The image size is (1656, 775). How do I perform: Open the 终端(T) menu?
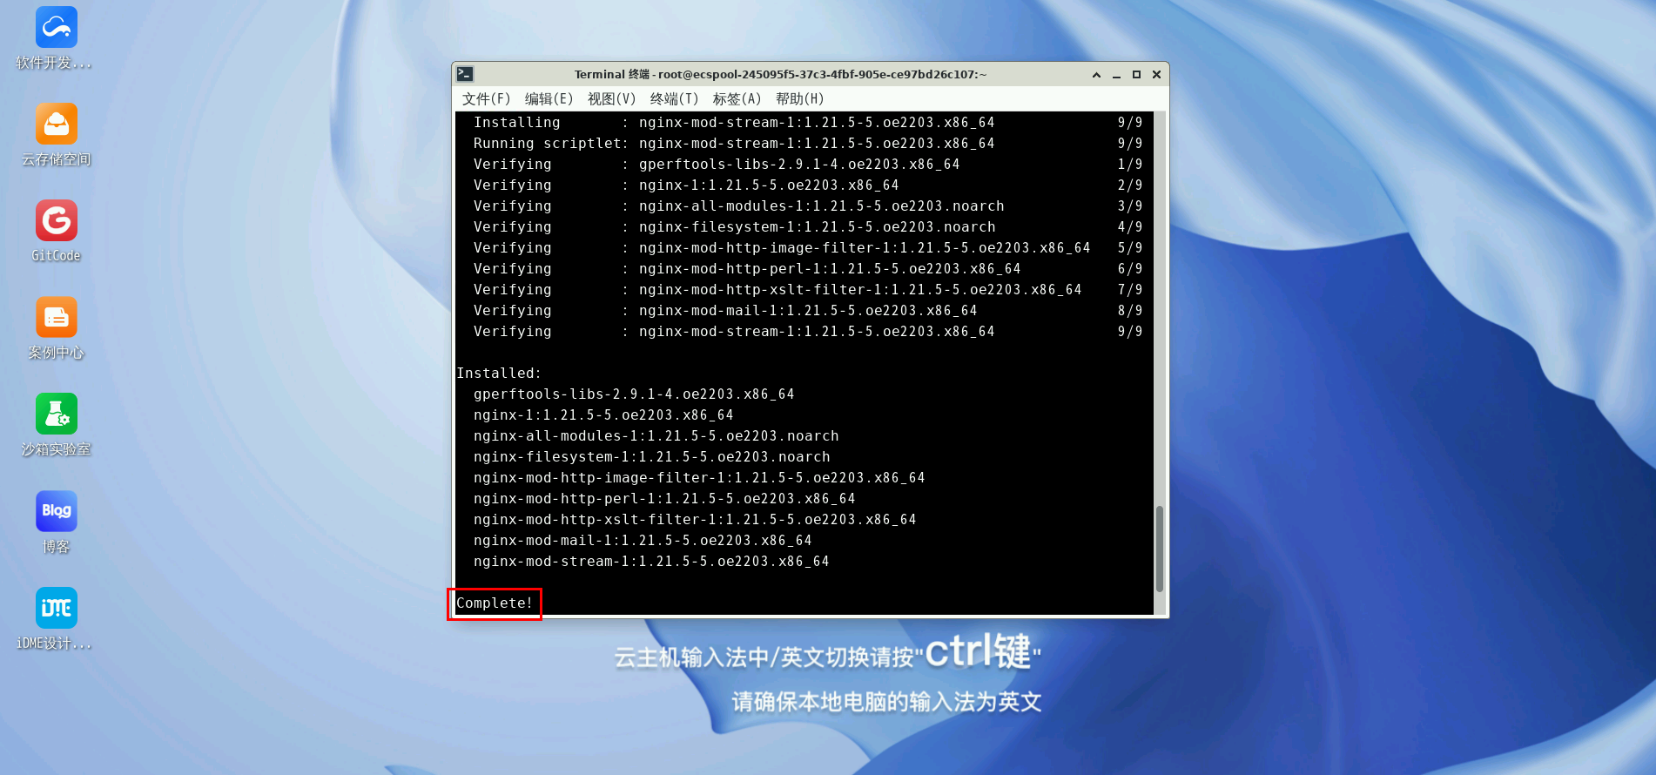pyautogui.click(x=674, y=99)
